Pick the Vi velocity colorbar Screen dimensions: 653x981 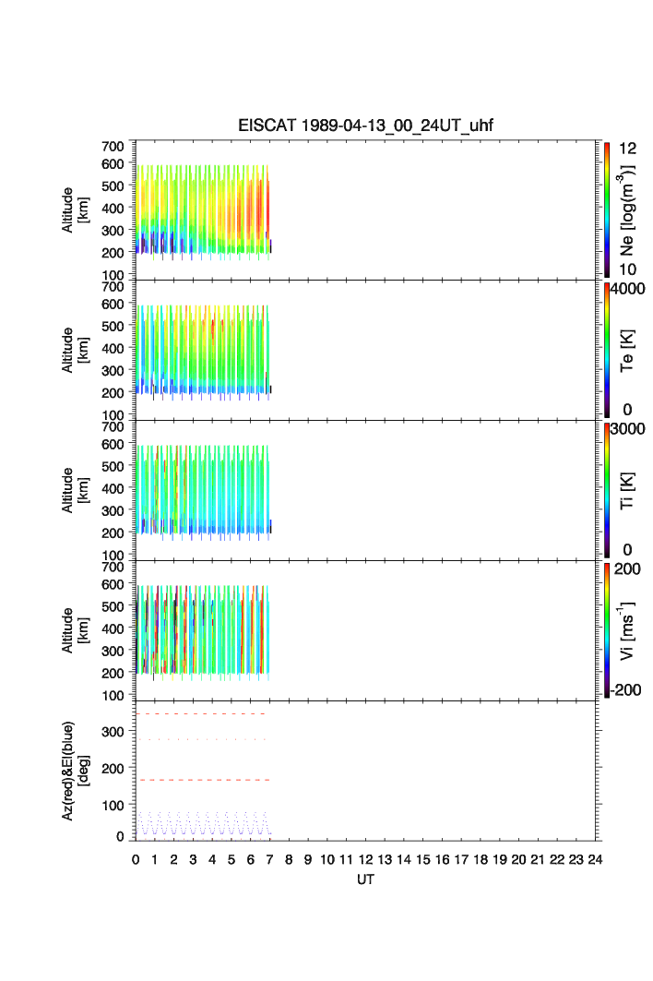(607, 630)
